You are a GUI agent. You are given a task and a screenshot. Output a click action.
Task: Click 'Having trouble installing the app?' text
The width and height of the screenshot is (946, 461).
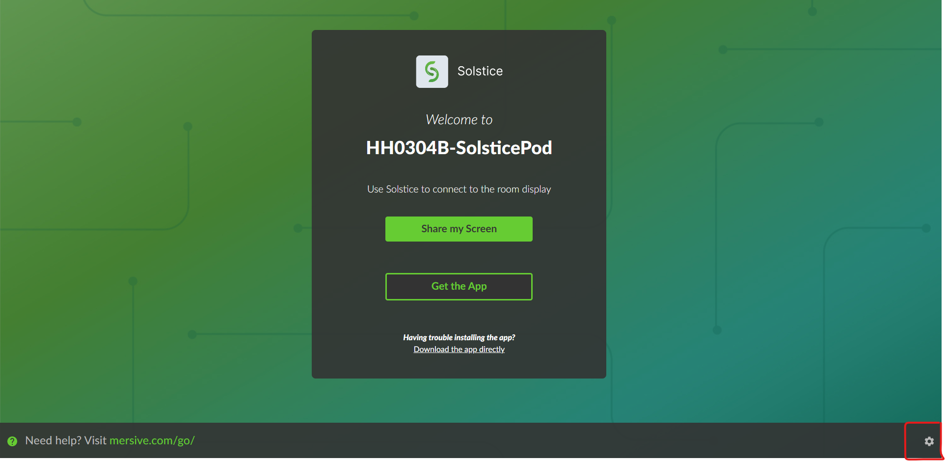click(459, 337)
